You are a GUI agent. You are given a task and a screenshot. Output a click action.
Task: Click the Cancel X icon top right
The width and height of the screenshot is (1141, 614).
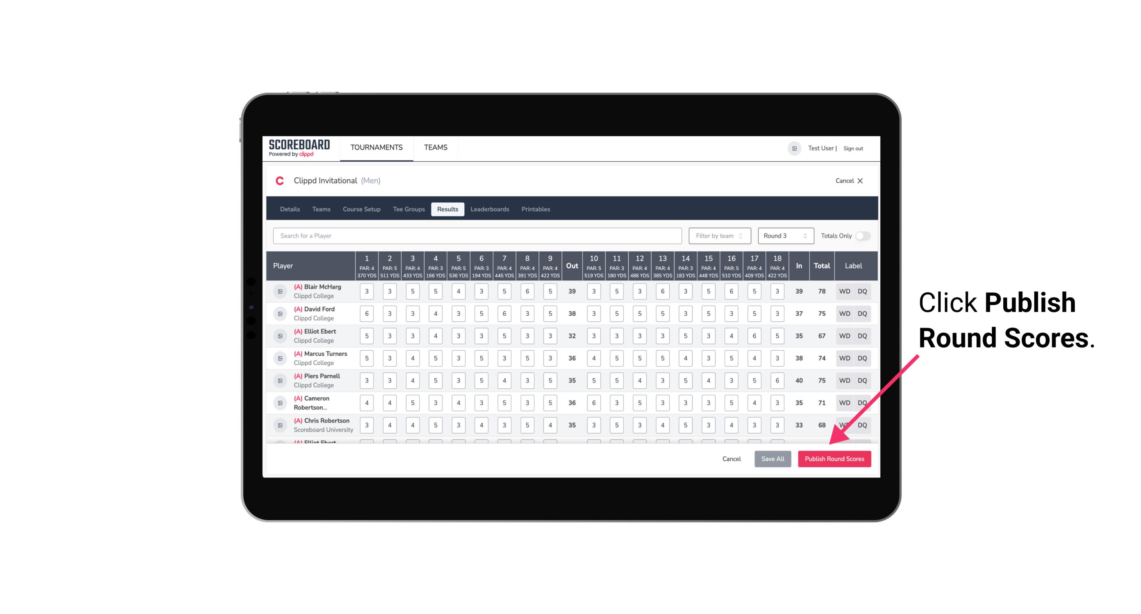tap(860, 181)
